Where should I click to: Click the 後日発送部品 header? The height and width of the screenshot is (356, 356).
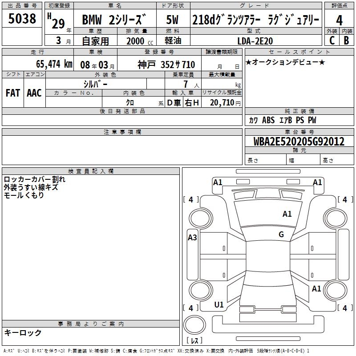(x=122, y=111)
